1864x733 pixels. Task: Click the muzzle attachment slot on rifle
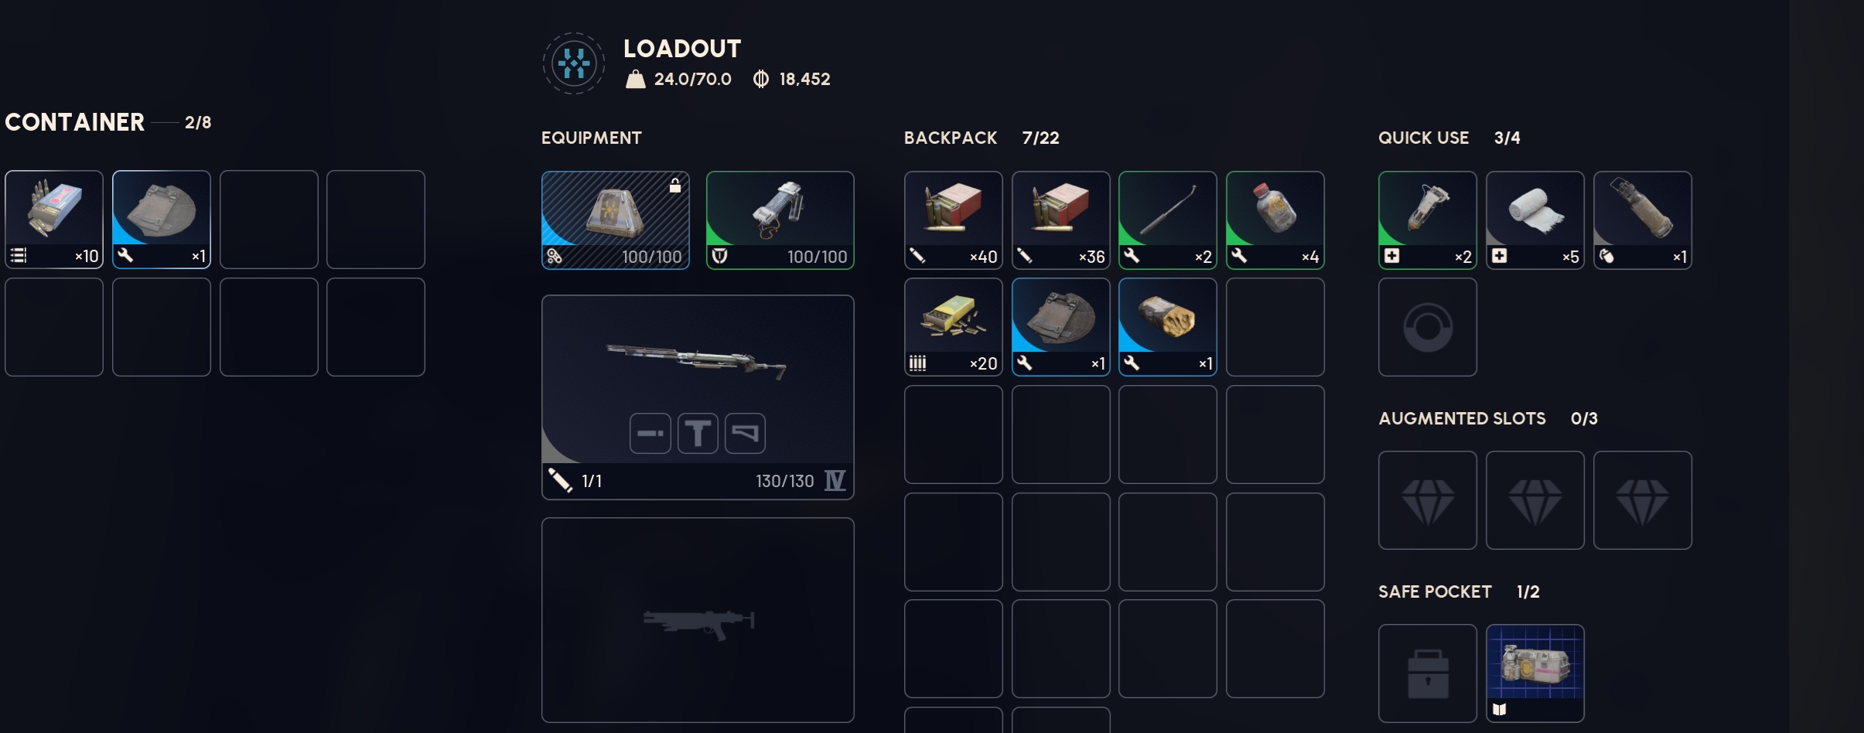click(650, 433)
